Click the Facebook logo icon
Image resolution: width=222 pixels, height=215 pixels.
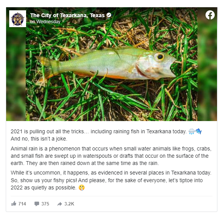[210, 15]
